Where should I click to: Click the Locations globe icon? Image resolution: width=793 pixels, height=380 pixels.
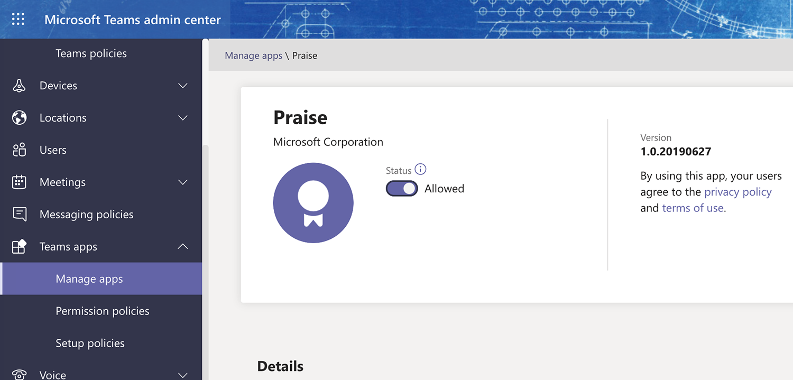19,118
